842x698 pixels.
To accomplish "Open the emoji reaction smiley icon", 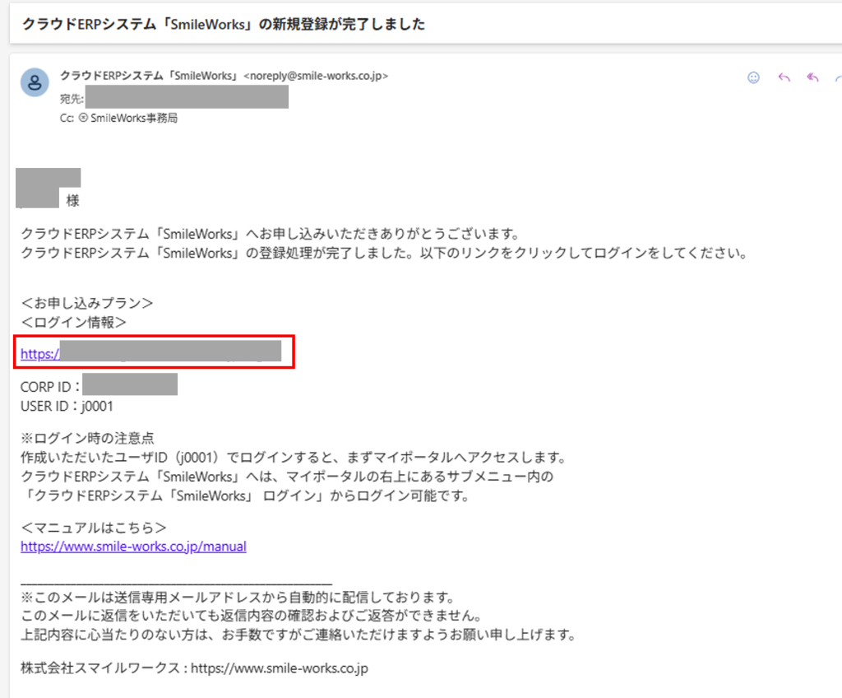I will [753, 78].
